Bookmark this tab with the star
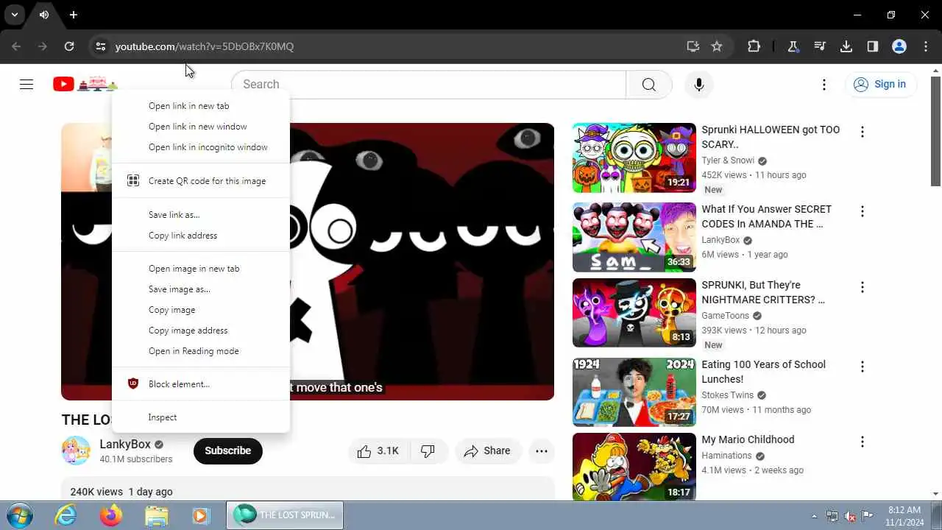 point(717,46)
